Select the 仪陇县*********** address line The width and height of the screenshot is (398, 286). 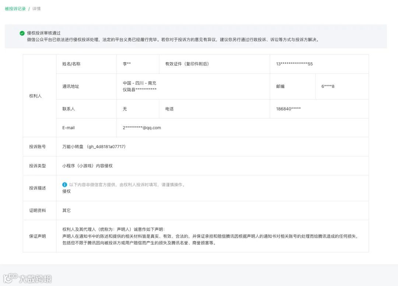coord(140,90)
